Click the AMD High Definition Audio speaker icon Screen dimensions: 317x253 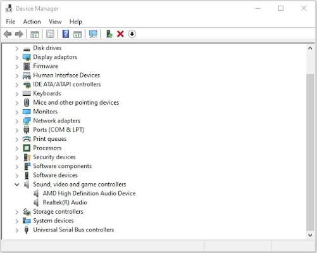[36, 193]
